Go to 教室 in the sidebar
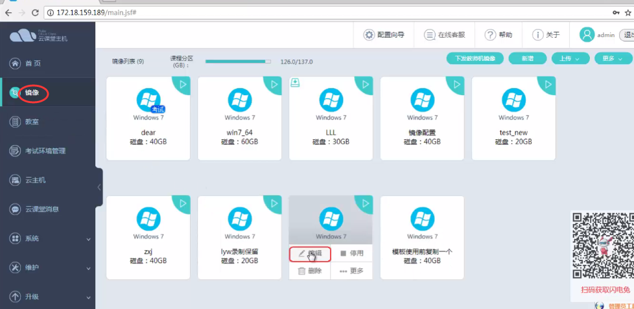This screenshot has height=309, width=634. point(48,122)
